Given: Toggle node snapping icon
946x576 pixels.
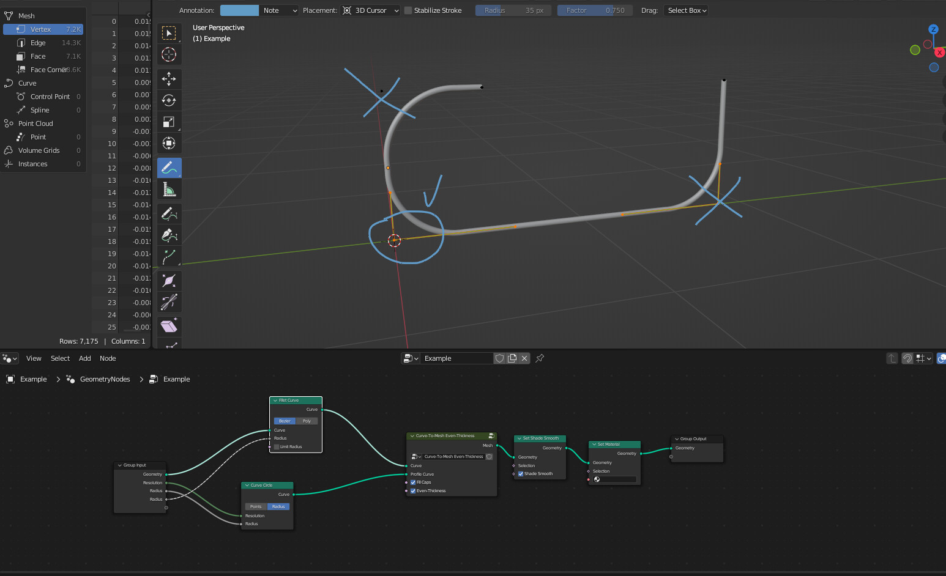Looking at the screenshot, I should tap(907, 358).
